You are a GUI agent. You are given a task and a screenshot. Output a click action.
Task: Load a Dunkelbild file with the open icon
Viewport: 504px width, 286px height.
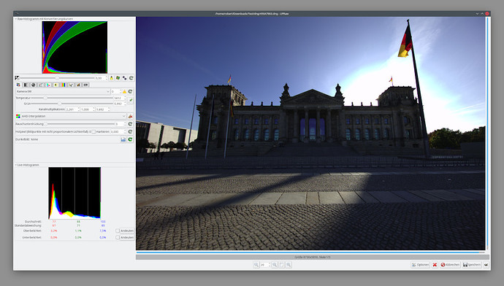click(123, 139)
